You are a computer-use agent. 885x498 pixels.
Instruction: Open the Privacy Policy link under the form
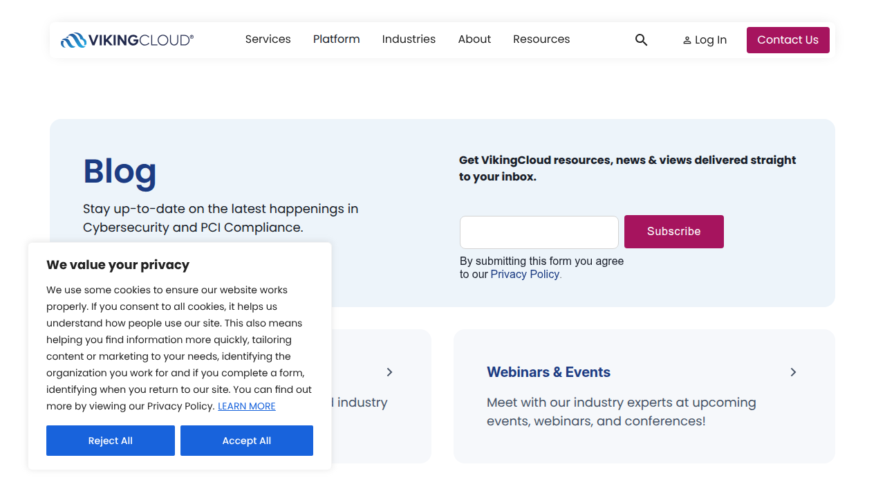[525, 274]
